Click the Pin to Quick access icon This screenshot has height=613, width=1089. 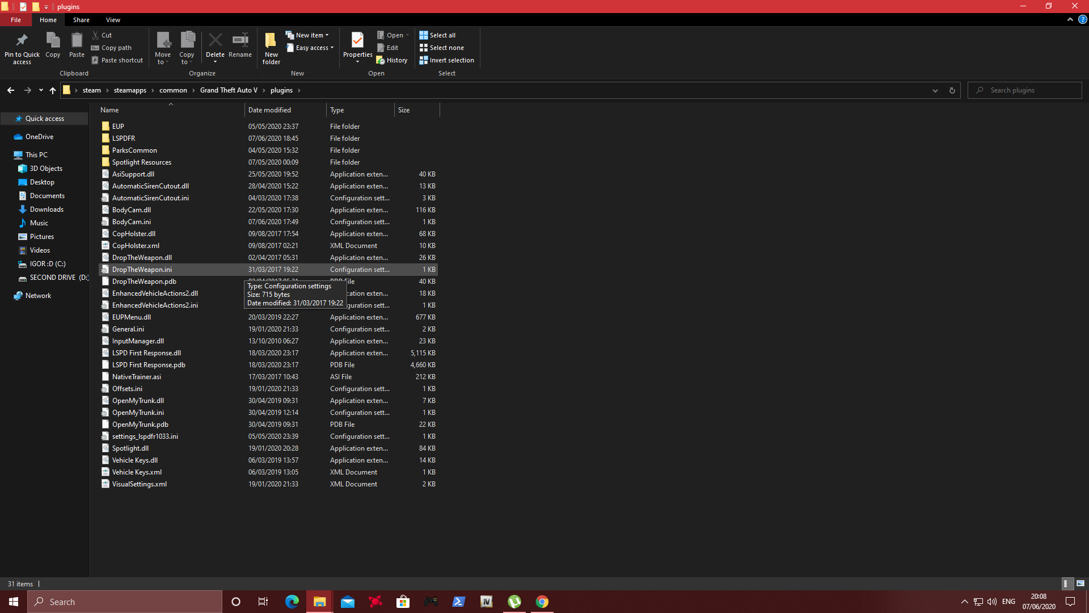click(x=22, y=41)
